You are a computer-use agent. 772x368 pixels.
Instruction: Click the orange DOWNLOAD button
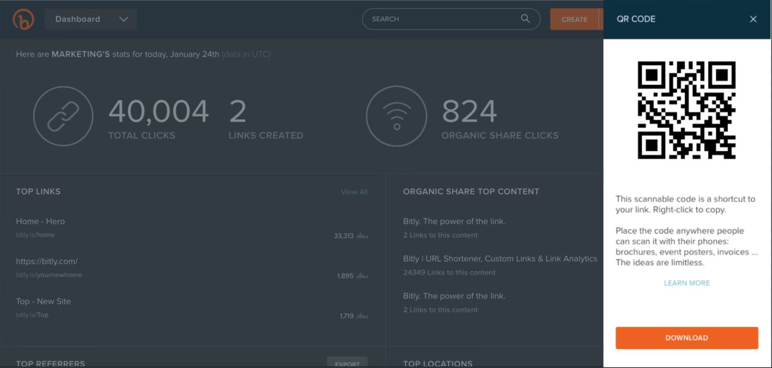[x=687, y=338]
